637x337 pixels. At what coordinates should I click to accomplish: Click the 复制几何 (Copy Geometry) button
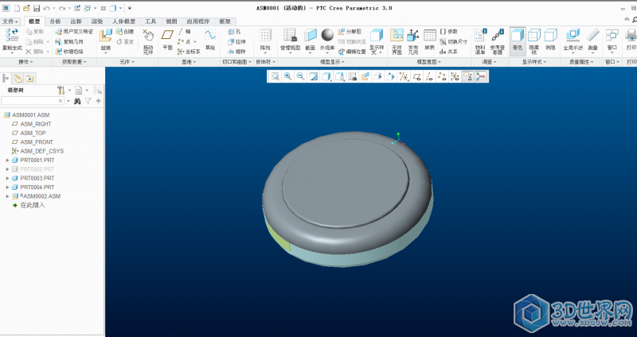(69, 41)
